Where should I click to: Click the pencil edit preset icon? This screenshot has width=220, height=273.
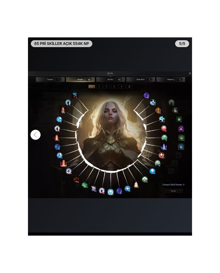click(129, 86)
